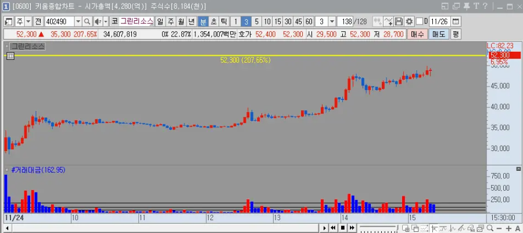The height and width of the screenshot is (233, 523).
Task: Click the 11/26 date input field
Action: tap(439, 21)
